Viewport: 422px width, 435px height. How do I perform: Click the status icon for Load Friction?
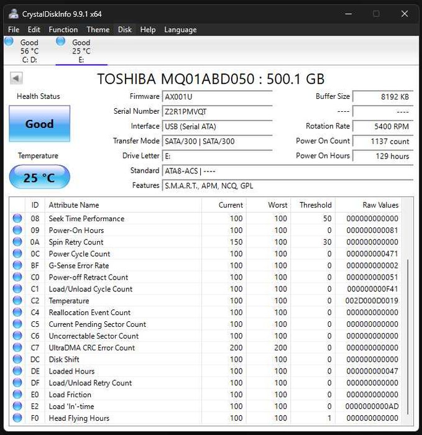[x=17, y=394]
